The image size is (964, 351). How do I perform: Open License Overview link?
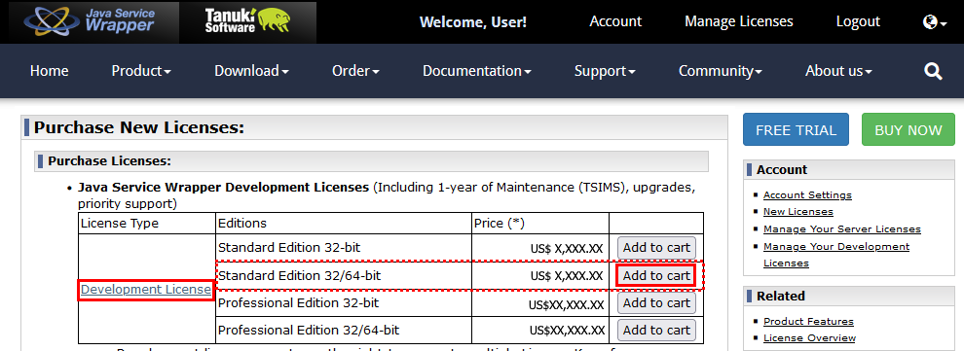tap(809, 338)
